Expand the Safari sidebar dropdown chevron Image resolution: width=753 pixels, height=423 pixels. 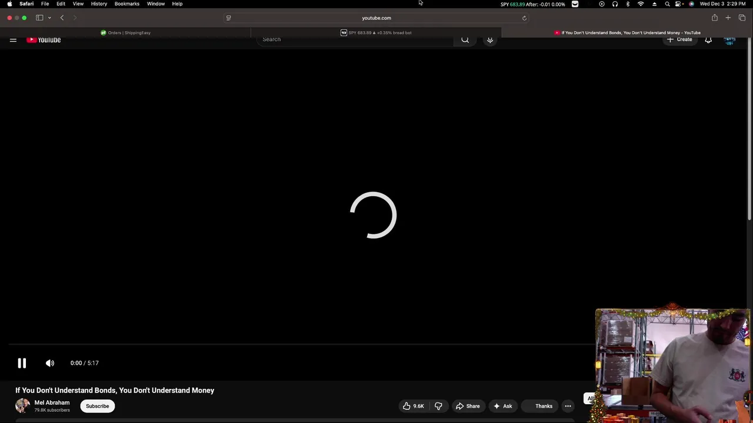(x=49, y=18)
